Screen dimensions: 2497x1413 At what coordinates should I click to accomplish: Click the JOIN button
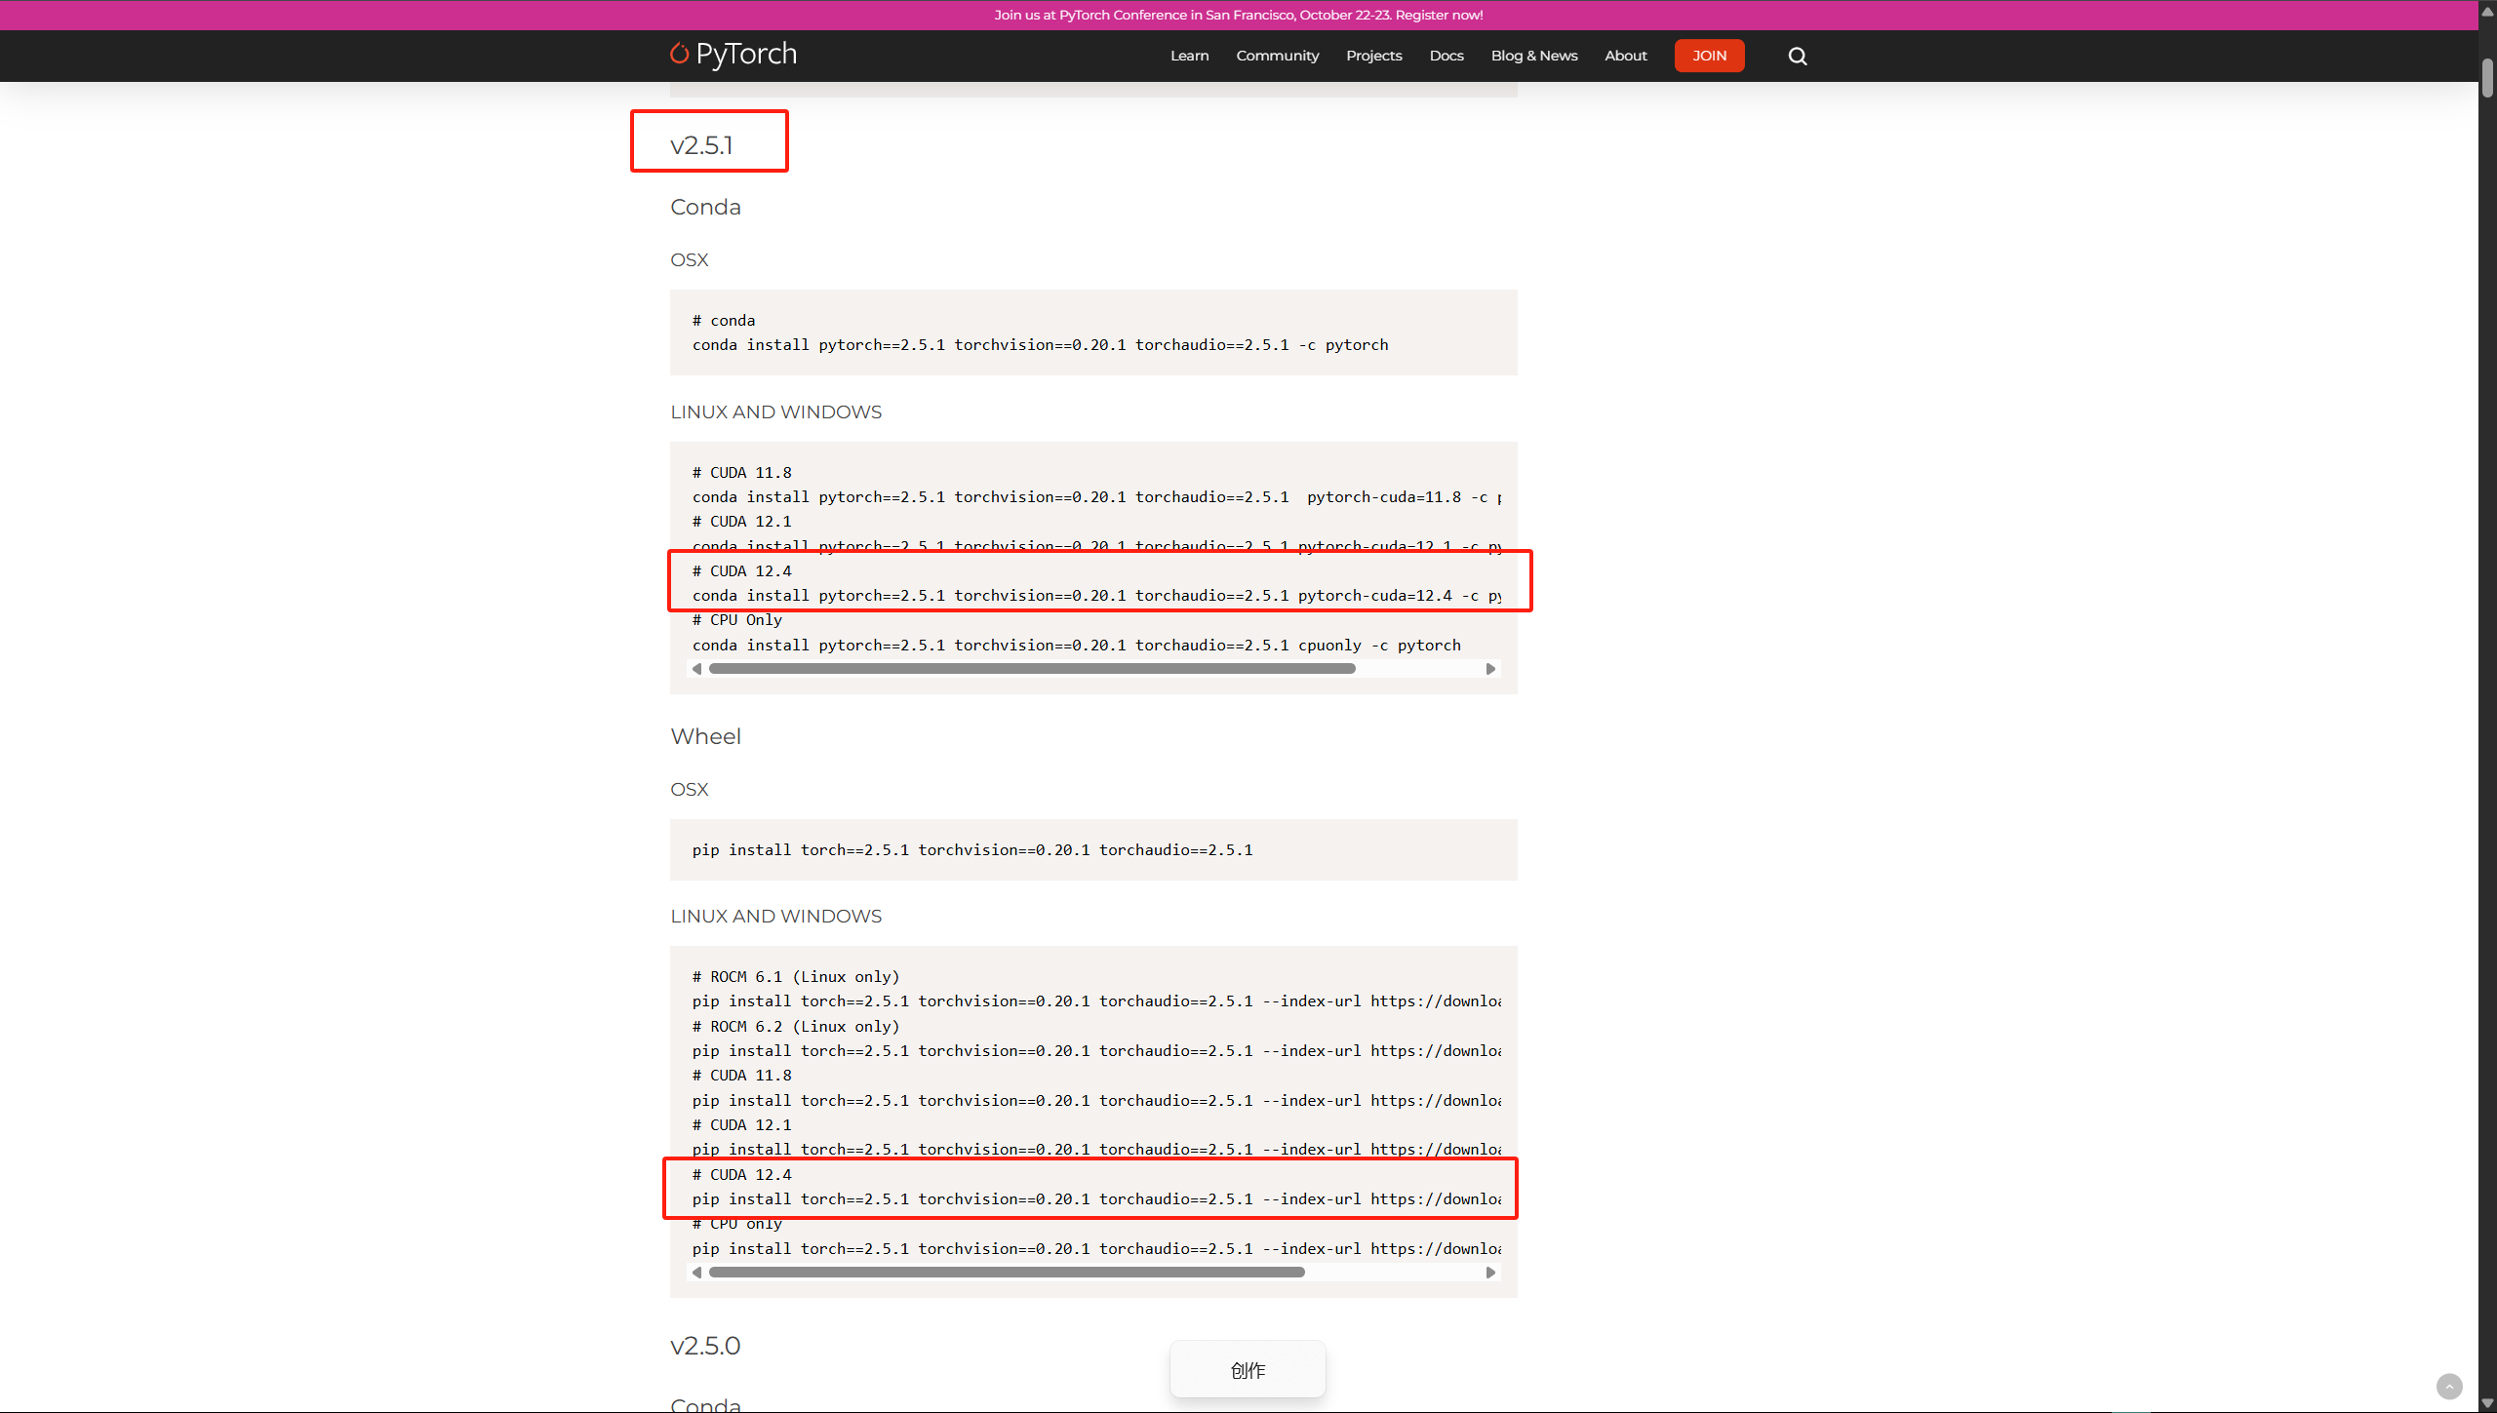coord(1709,56)
